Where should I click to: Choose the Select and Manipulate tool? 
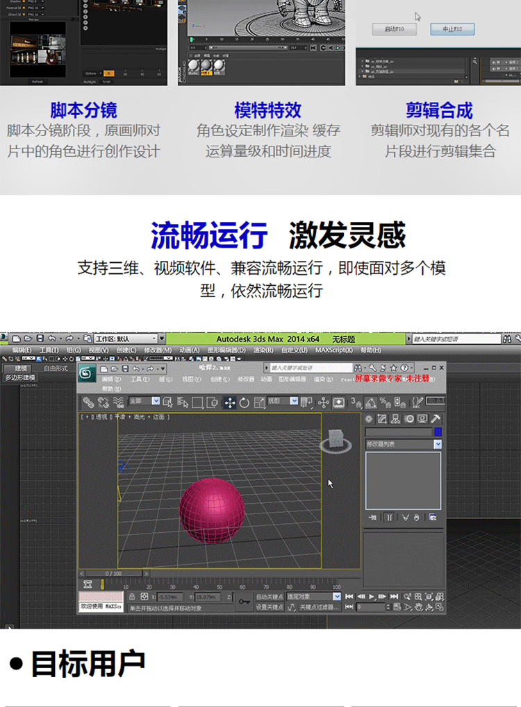pyautogui.click(x=323, y=402)
